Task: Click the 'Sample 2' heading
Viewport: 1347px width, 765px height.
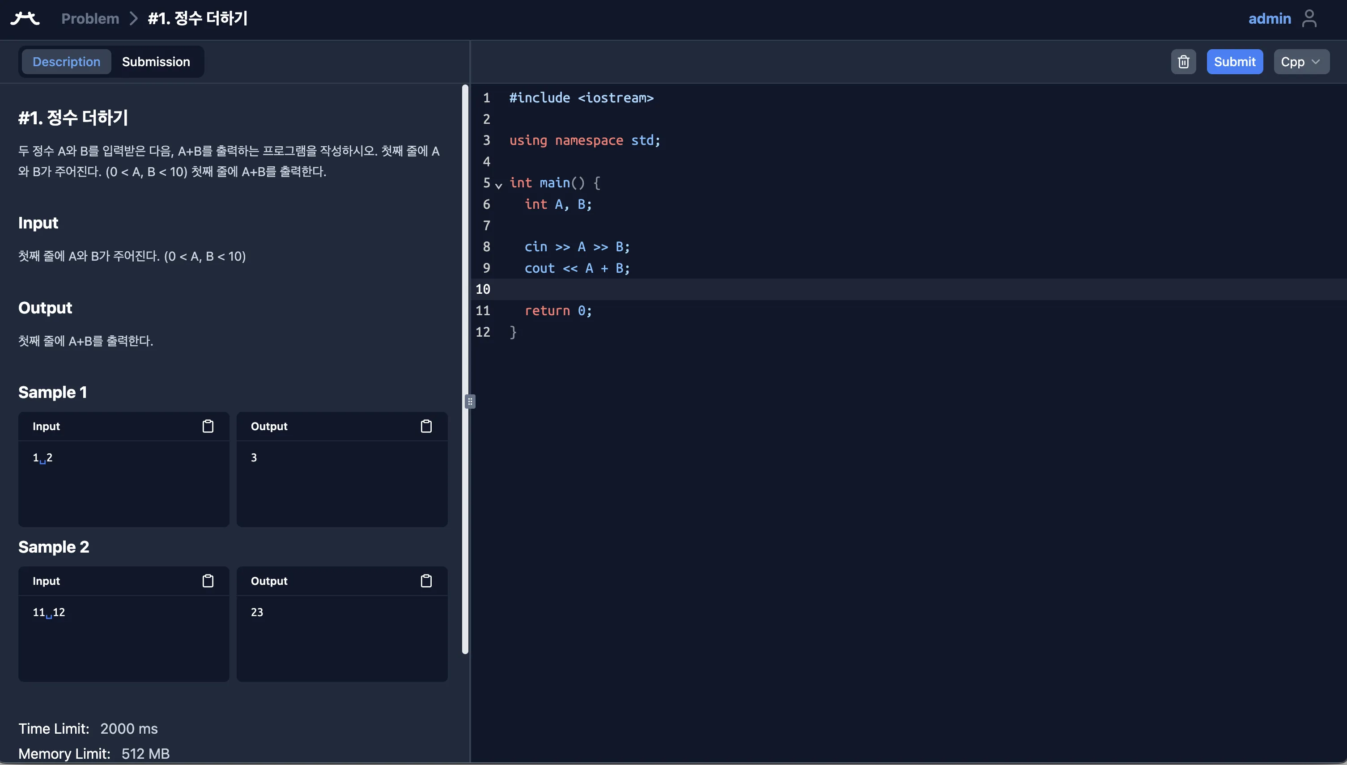Action: click(x=54, y=547)
